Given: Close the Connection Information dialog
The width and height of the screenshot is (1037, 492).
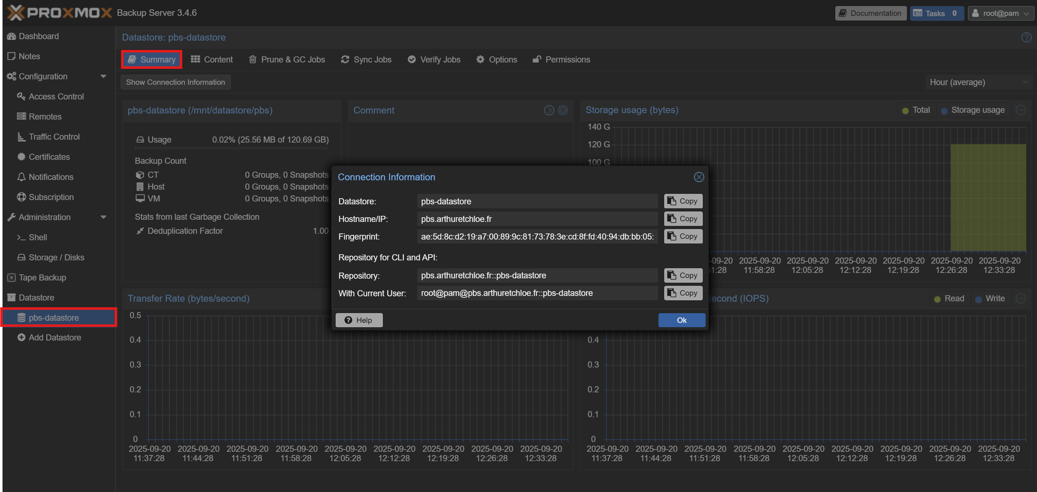Looking at the screenshot, I should coord(699,177).
